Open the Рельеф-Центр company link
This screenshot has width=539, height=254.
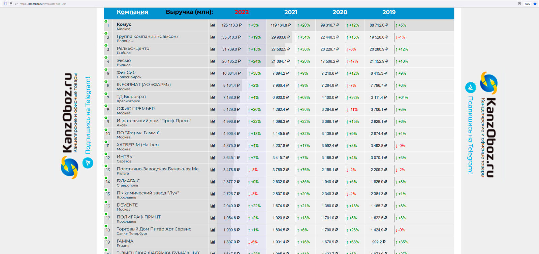133,48
